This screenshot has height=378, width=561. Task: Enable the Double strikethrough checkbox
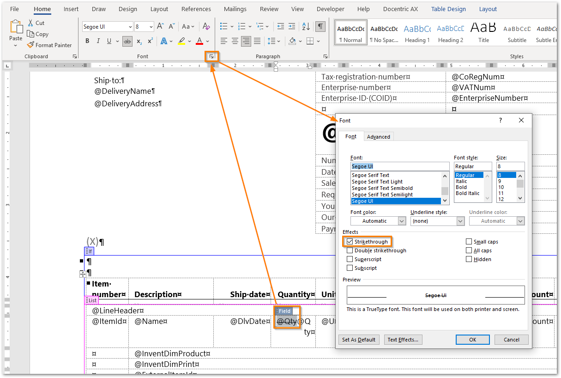click(x=350, y=250)
